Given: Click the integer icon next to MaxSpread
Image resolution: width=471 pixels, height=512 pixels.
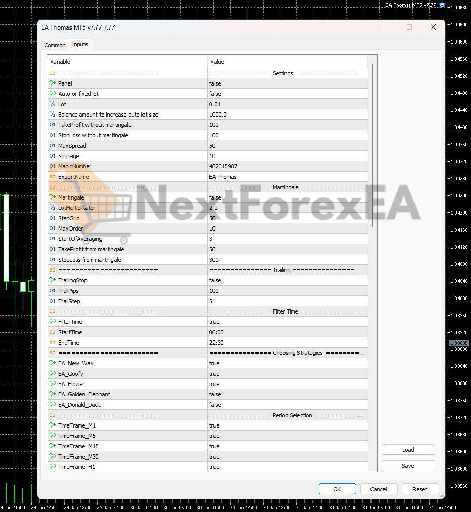Looking at the screenshot, I should click(52, 146).
